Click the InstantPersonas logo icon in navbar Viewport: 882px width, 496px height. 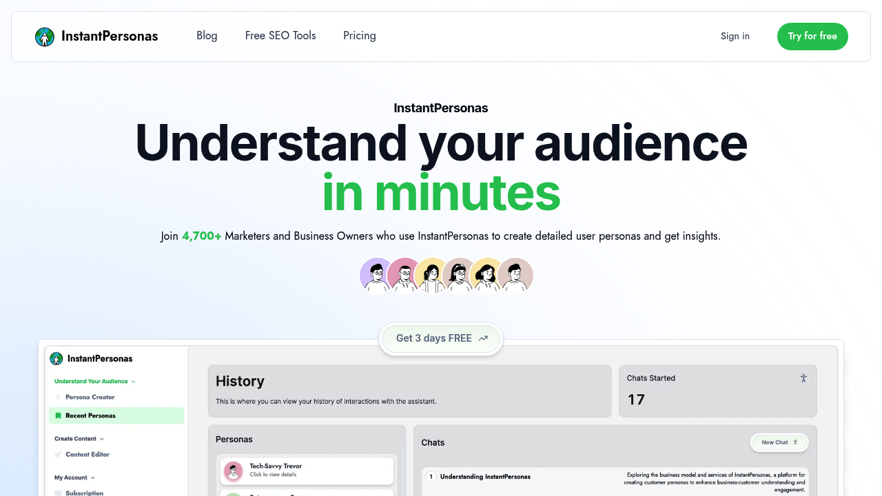click(x=45, y=37)
